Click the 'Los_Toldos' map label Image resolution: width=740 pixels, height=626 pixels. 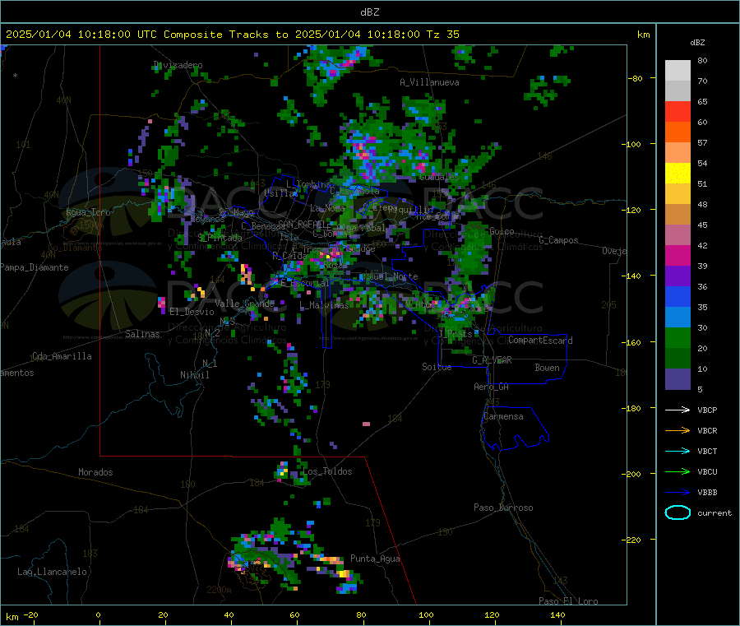tap(327, 471)
